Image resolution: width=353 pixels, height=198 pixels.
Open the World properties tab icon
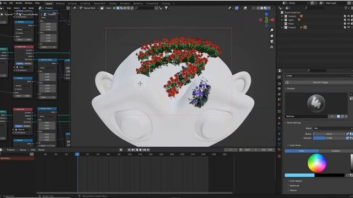(280, 105)
